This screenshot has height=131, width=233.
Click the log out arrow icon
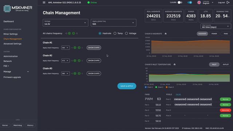click(228, 3)
